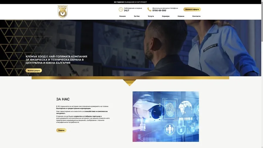Open the security camera image
Image resolution: width=263 pixels, height=148 pixels.
point(166,117)
